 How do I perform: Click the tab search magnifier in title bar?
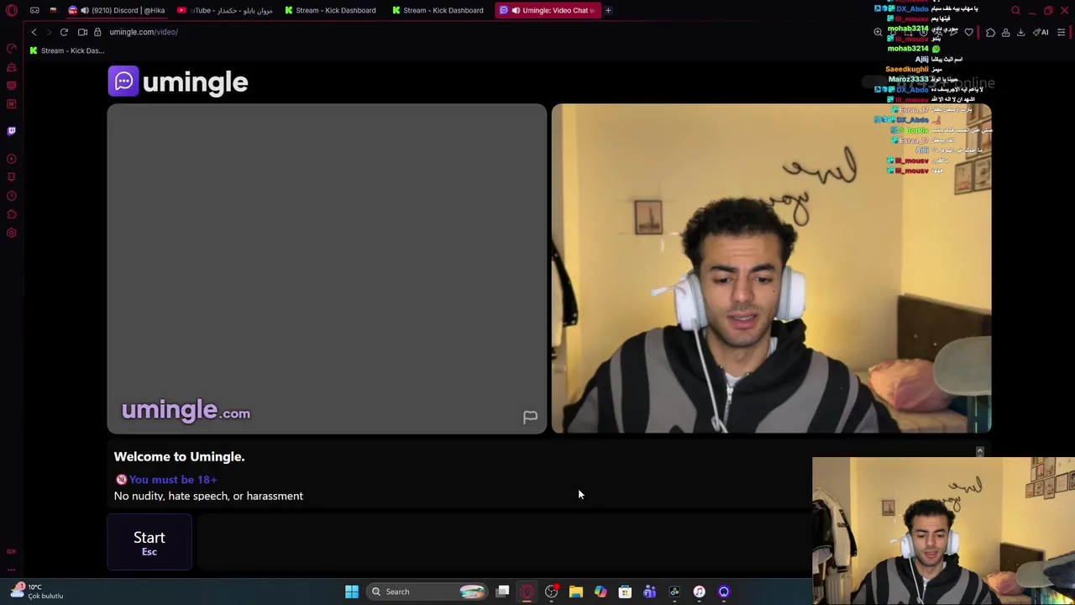[1015, 10]
